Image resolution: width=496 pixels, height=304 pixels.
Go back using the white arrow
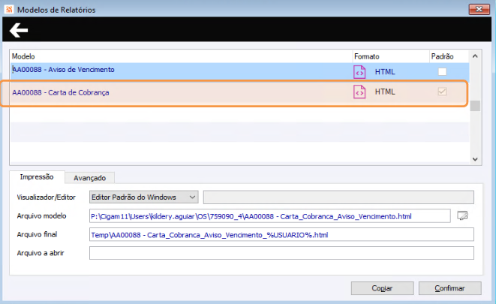(19, 30)
